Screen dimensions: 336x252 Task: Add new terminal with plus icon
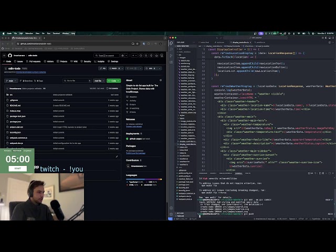point(315,173)
